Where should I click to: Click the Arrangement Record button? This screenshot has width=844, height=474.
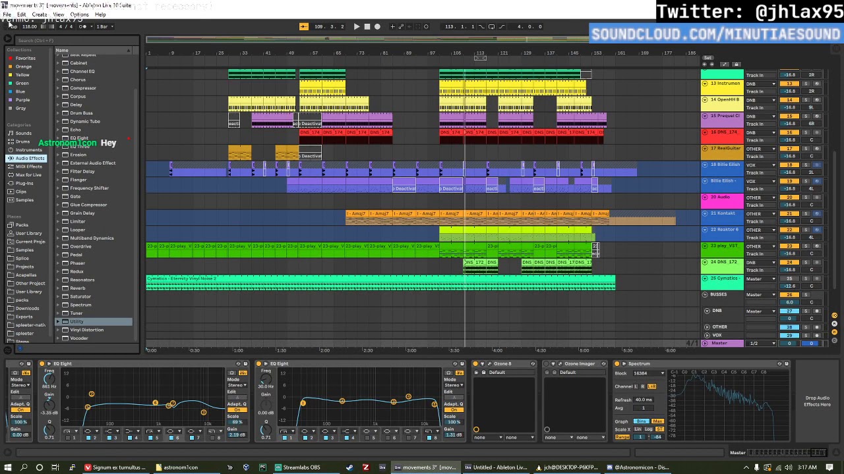(377, 26)
